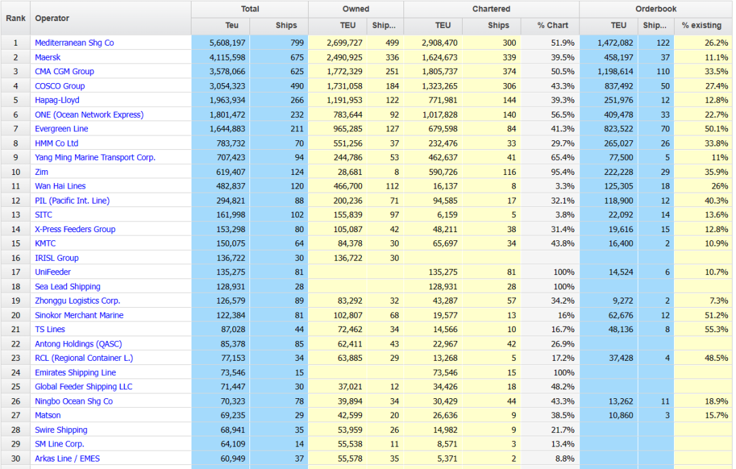Select Evergreen's 50.1% existing cell

point(703,129)
